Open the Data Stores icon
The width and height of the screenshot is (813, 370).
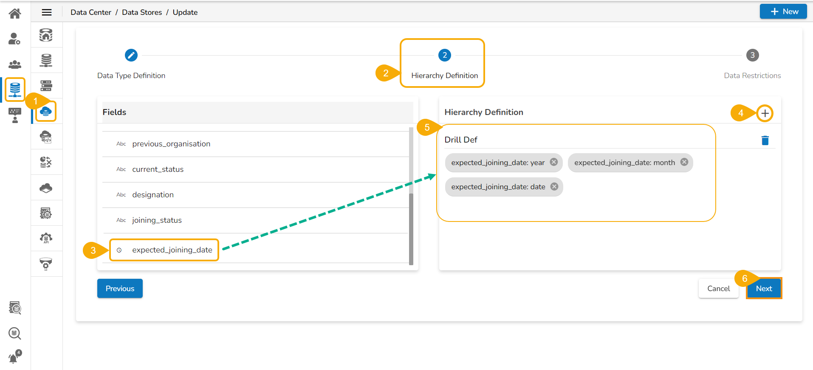(x=46, y=111)
